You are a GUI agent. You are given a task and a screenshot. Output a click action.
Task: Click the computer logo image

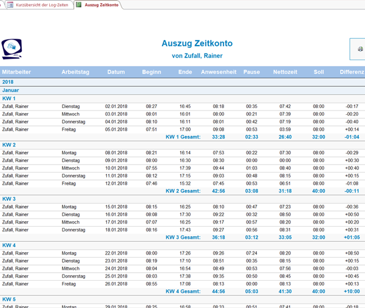click(x=12, y=49)
